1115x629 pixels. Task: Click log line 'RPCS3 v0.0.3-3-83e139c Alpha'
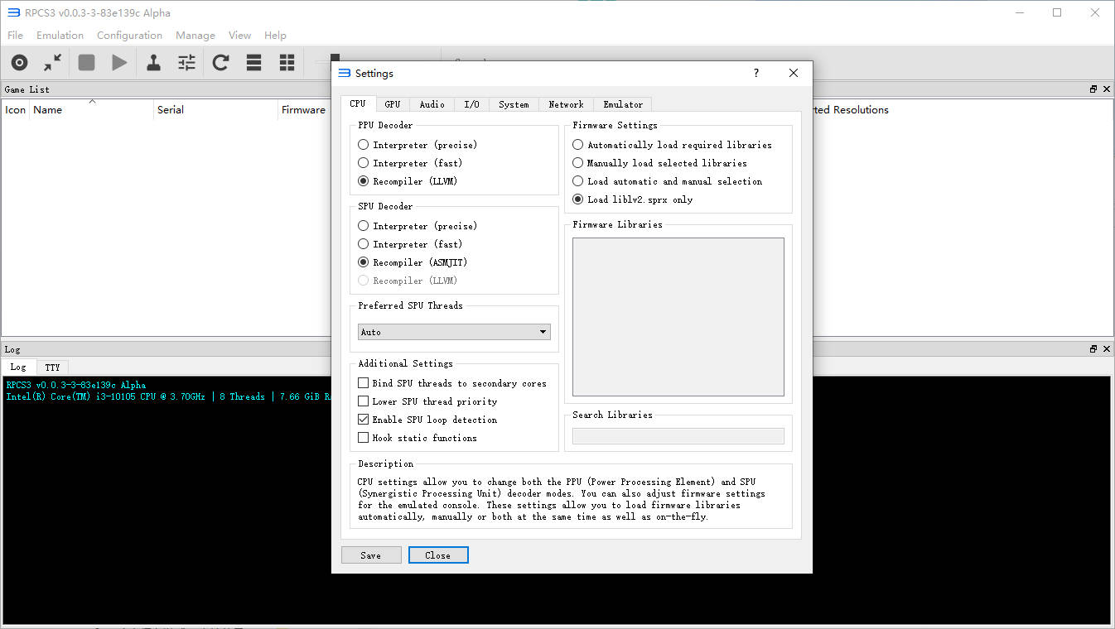76,385
